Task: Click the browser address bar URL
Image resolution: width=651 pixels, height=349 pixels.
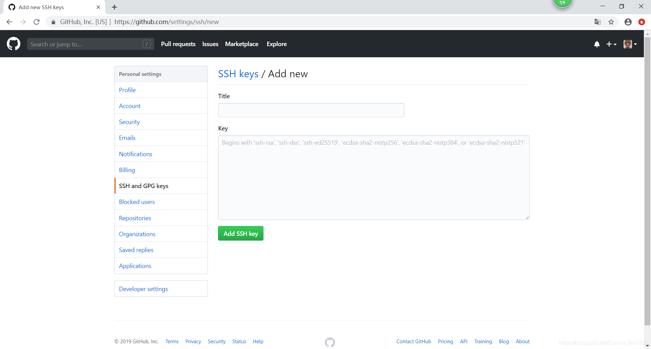Action: tap(166, 22)
